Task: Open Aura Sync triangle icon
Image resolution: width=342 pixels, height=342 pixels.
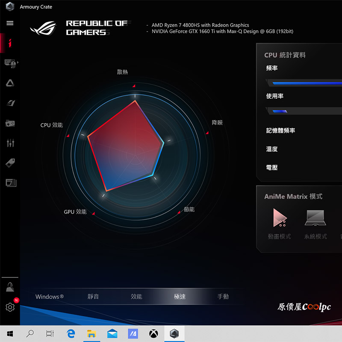Action: coord(10,83)
